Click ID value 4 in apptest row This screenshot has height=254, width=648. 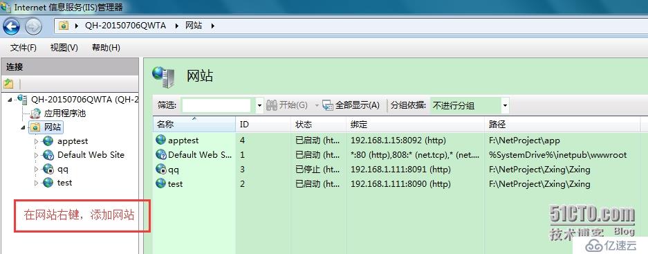click(x=242, y=140)
